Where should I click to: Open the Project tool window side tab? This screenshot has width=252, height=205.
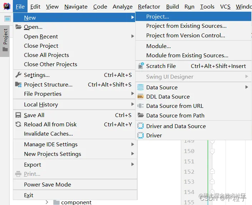5,41
